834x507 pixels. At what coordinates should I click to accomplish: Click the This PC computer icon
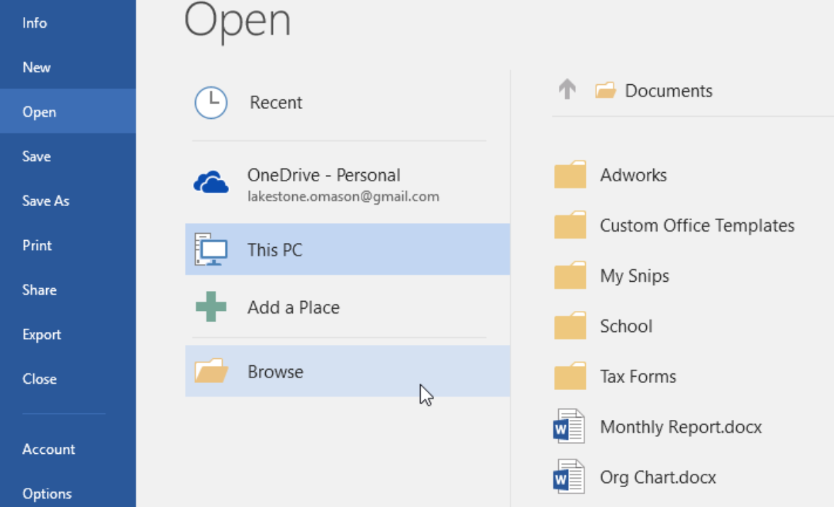click(x=211, y=249)
